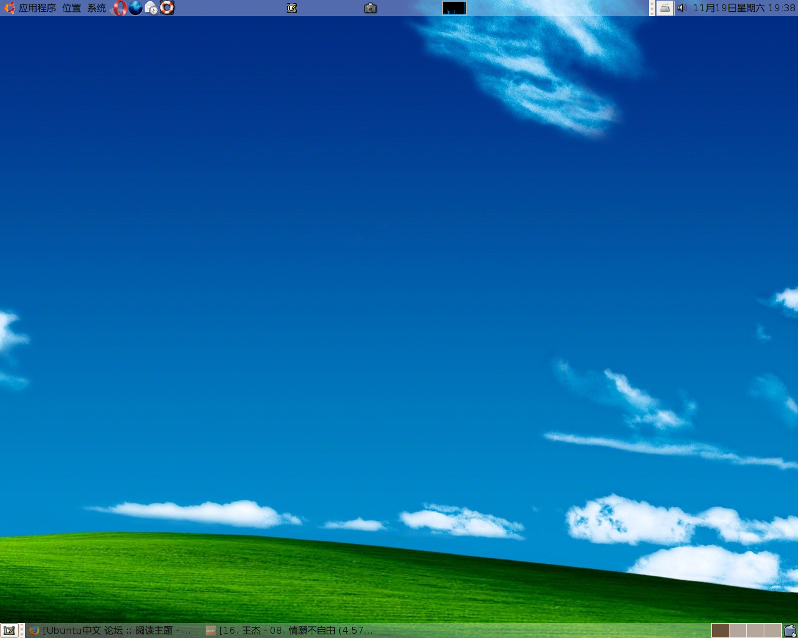The image size is (798, 638).
Task: Open the Evolution mail launcher icon
Action: 151,8
